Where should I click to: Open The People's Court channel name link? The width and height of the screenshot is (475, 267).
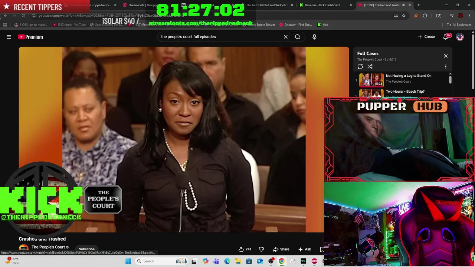click(48, 247)
